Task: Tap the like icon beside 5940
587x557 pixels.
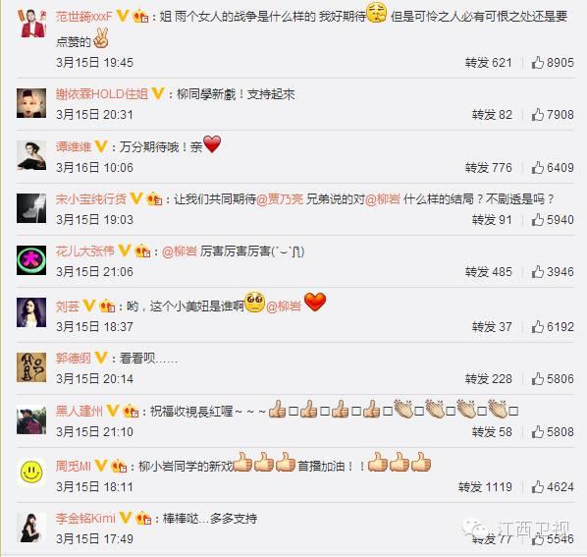Action: tap(537, 219)
